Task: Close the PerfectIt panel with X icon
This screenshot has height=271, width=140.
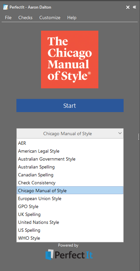Action: coord(128,7)
